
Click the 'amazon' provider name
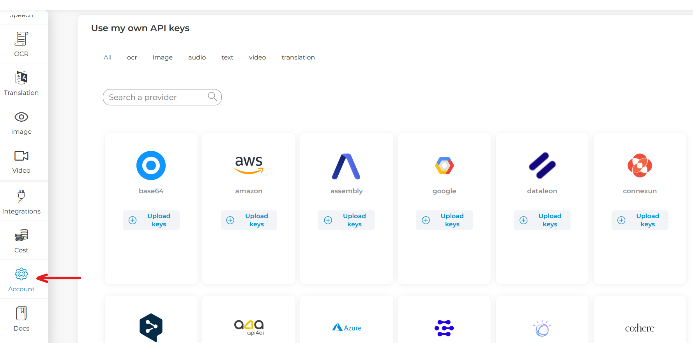[249, 191]
